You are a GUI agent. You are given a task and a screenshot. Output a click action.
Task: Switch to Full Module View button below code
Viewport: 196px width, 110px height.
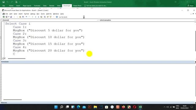click(x=5, y=58)
